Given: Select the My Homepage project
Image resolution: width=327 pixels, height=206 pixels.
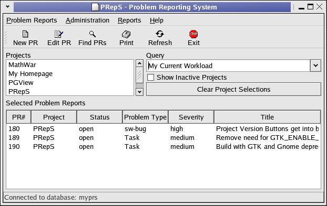Looking at the screenshot, I should tap(70, 74).
